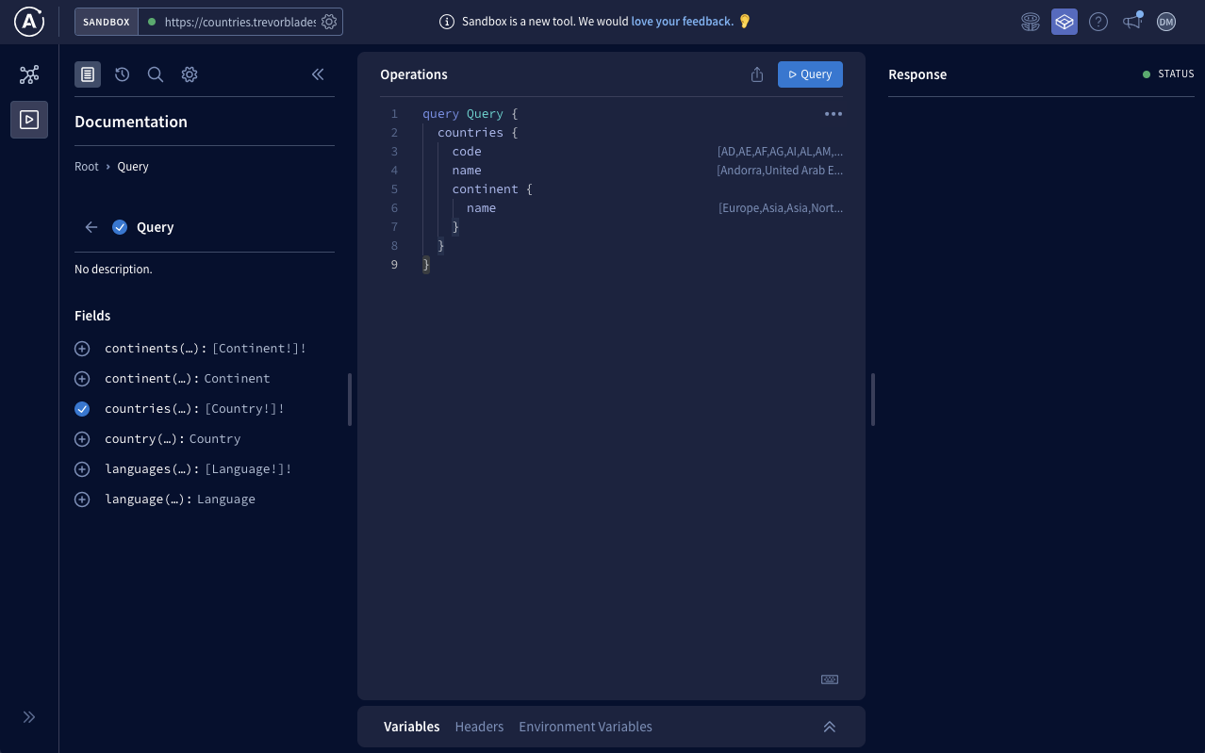Add the continents field to the query
Image resolution: width=1205 pixels, height=753 pixels.
82,348
